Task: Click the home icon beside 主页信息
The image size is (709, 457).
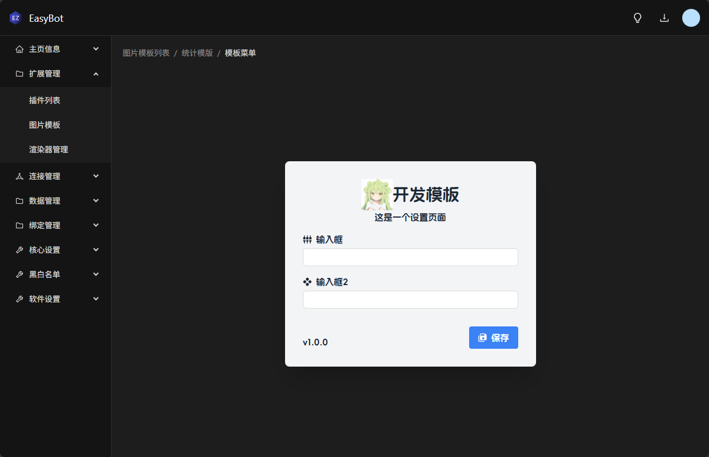Action: click(20, 49)
